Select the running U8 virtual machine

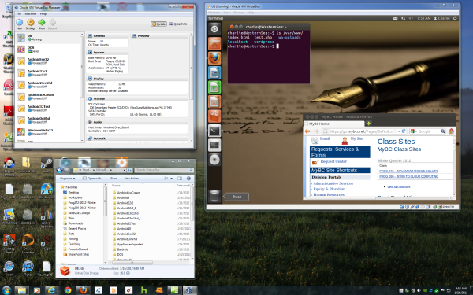48,38
